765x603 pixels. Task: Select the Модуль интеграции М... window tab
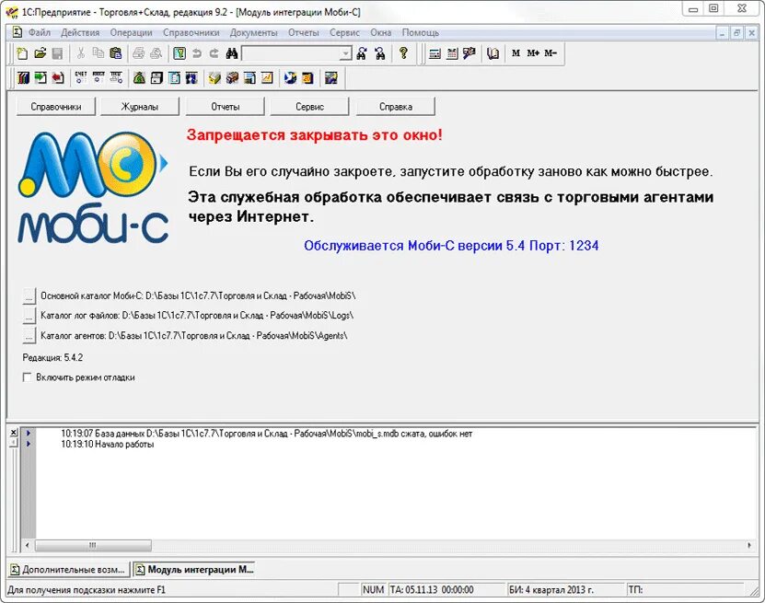[x=194, y=569]
